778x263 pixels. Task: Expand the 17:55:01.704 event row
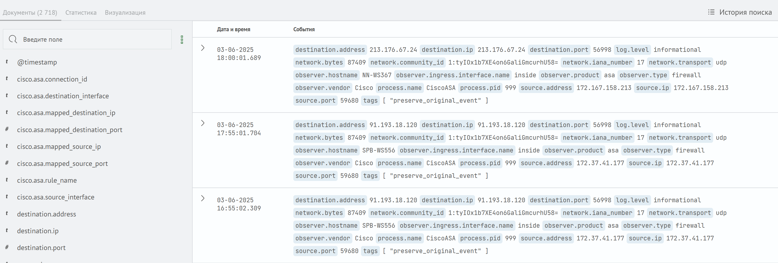coord(203,123)
